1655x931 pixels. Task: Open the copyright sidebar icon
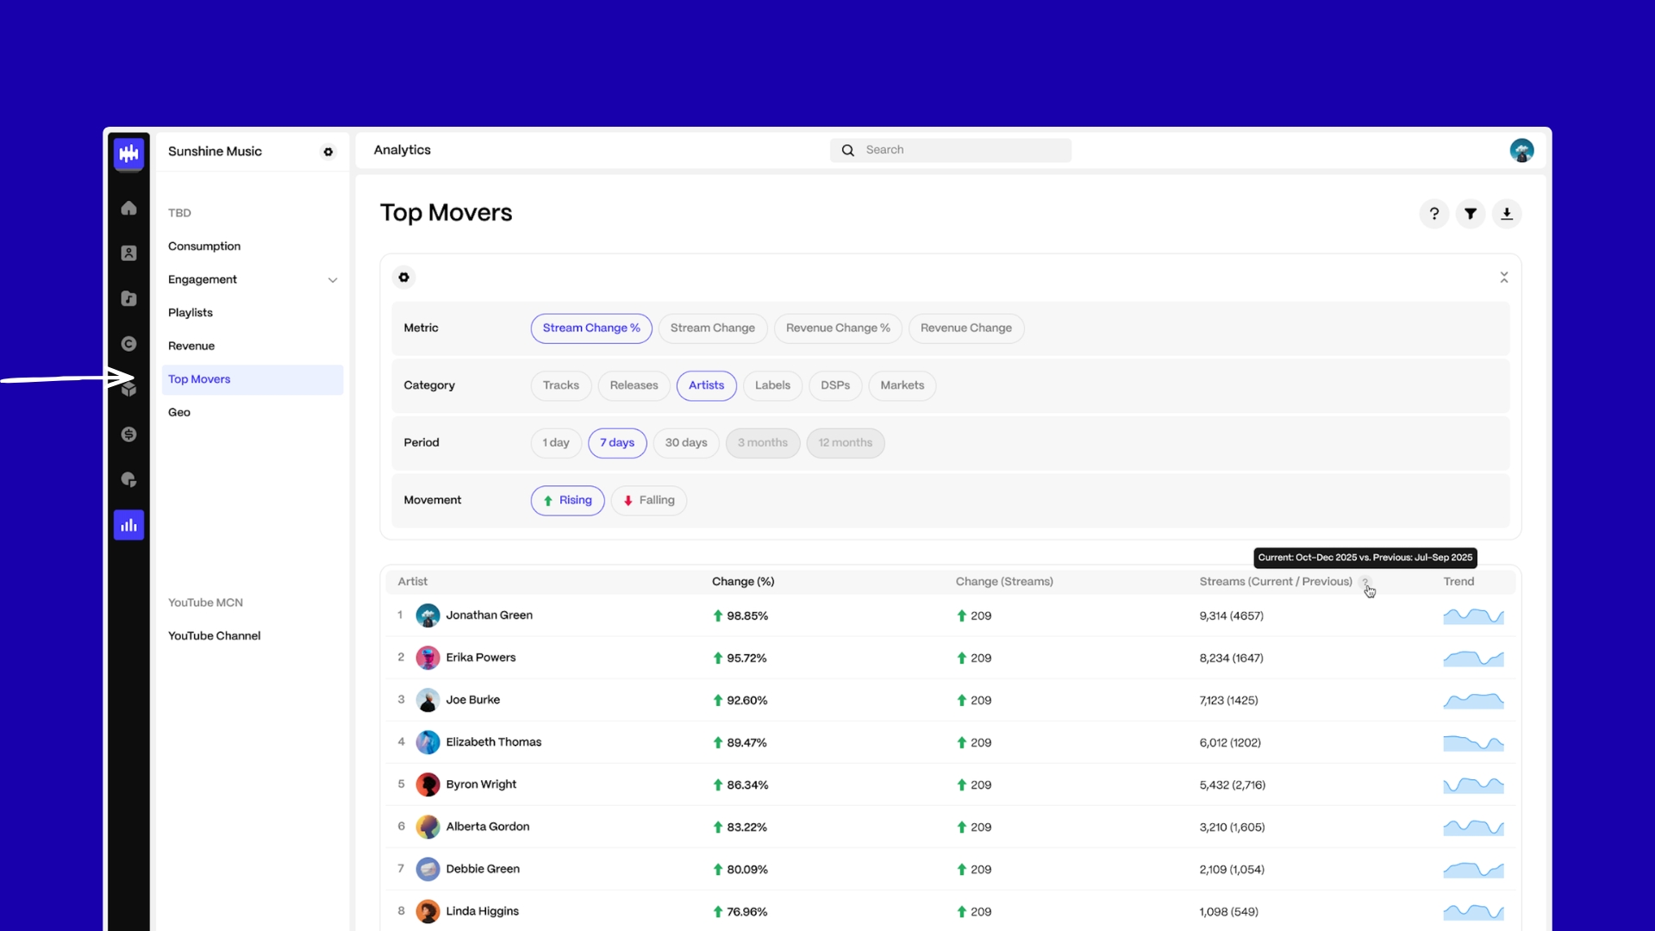[x=128, y=344]
